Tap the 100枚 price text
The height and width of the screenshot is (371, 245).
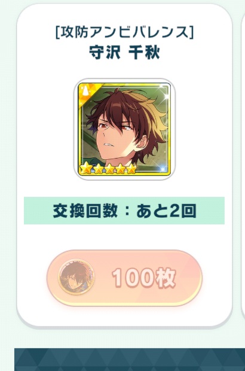[x=144, y=277]
